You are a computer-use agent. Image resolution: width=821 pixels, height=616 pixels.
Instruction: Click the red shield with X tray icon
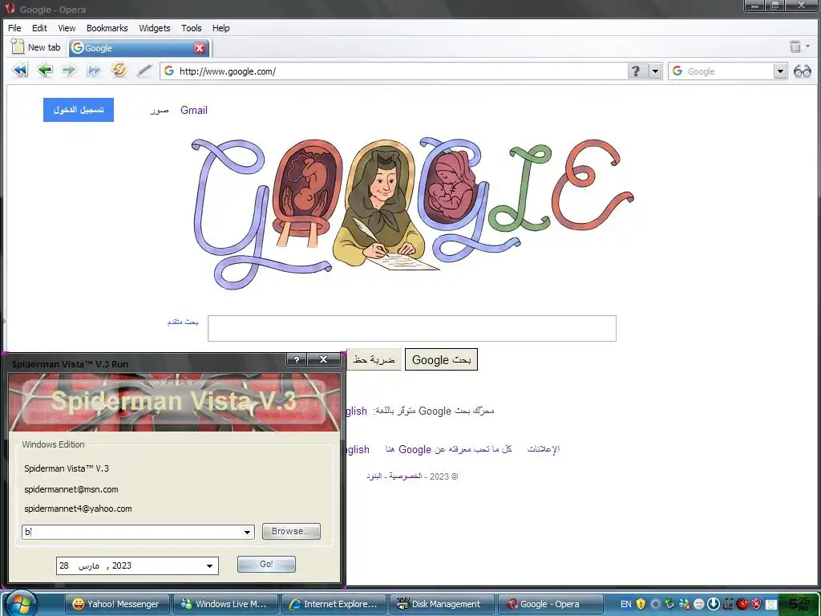[x=757, y=604]
